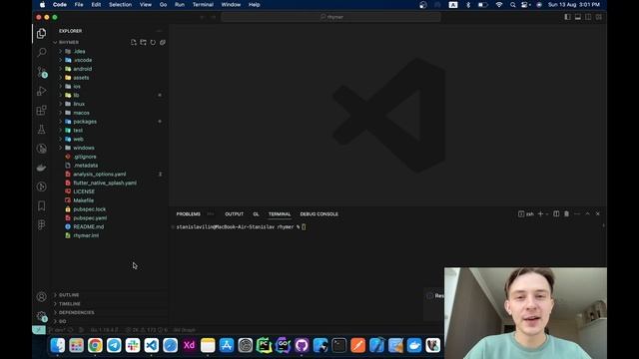Toggle bottom panel layout icon
This screenshot has width=639, height=359.
pos(578,17)
